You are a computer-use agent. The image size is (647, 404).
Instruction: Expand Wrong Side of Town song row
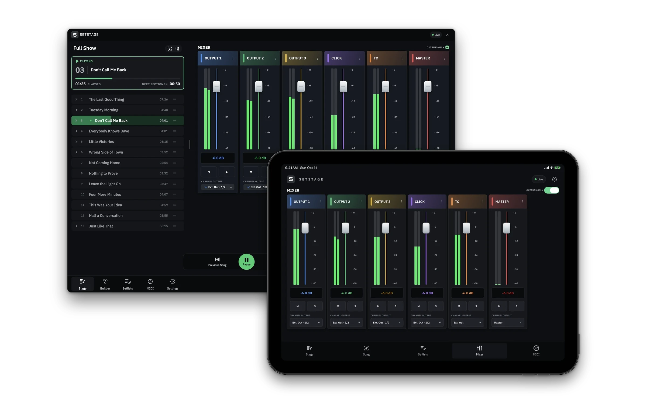point(77,152)
